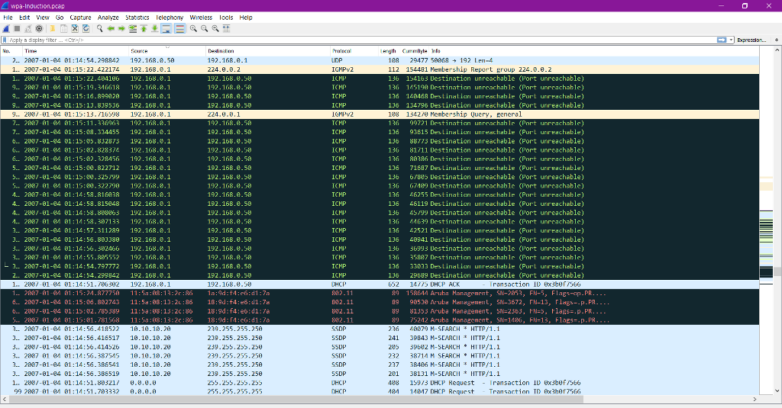The image size is (782, 408).
Task: Select ICMP row at 01:15:22.404106
Action: pyautogui.click(x=380, y=79)
